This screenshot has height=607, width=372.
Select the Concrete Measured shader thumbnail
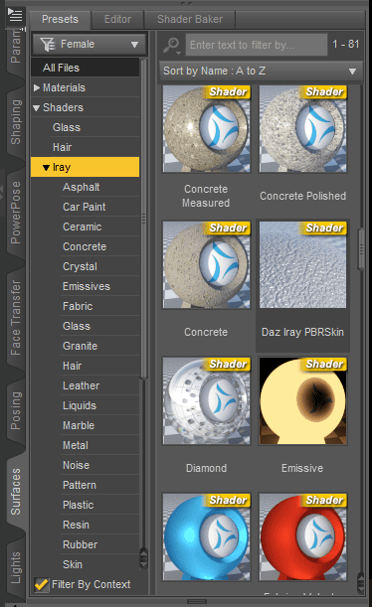point(207,129)
